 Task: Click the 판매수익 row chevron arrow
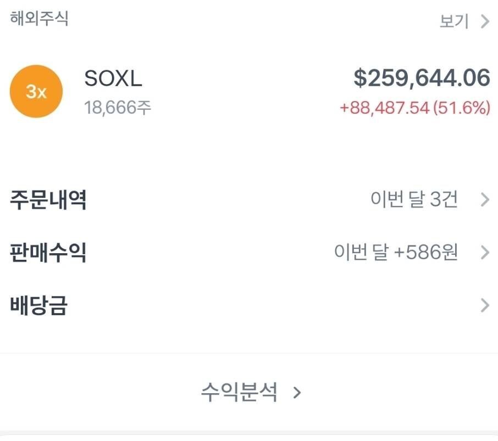[x=484, y=253]
